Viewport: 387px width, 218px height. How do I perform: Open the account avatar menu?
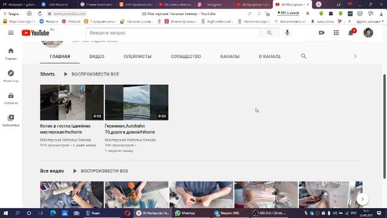368,33
